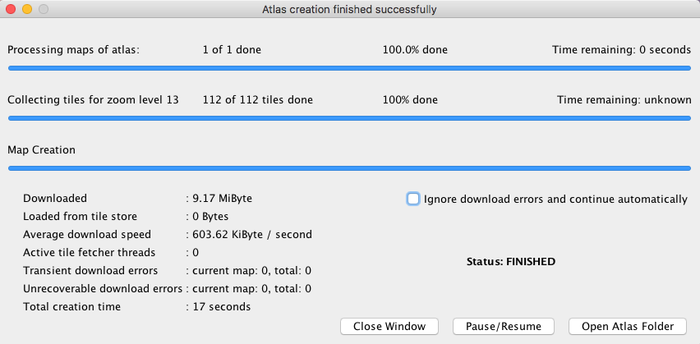Click the Status: FINISHED label
700x344 pixels.
[x=511, y=261]
